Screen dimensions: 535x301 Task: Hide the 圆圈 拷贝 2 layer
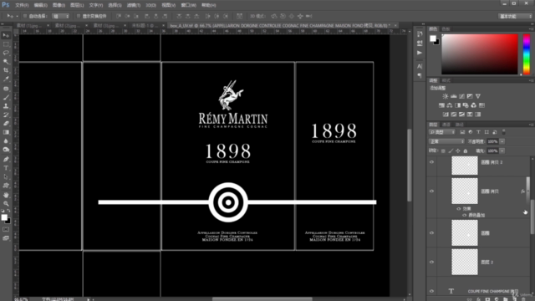pyautogui.click(x=431, y=162)
